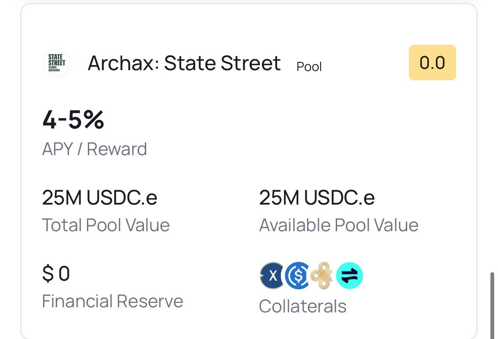The height and width of the screenshot is (339, 498).
Task: Click the dark blue X collateral icon
Action: pos(272,276)
